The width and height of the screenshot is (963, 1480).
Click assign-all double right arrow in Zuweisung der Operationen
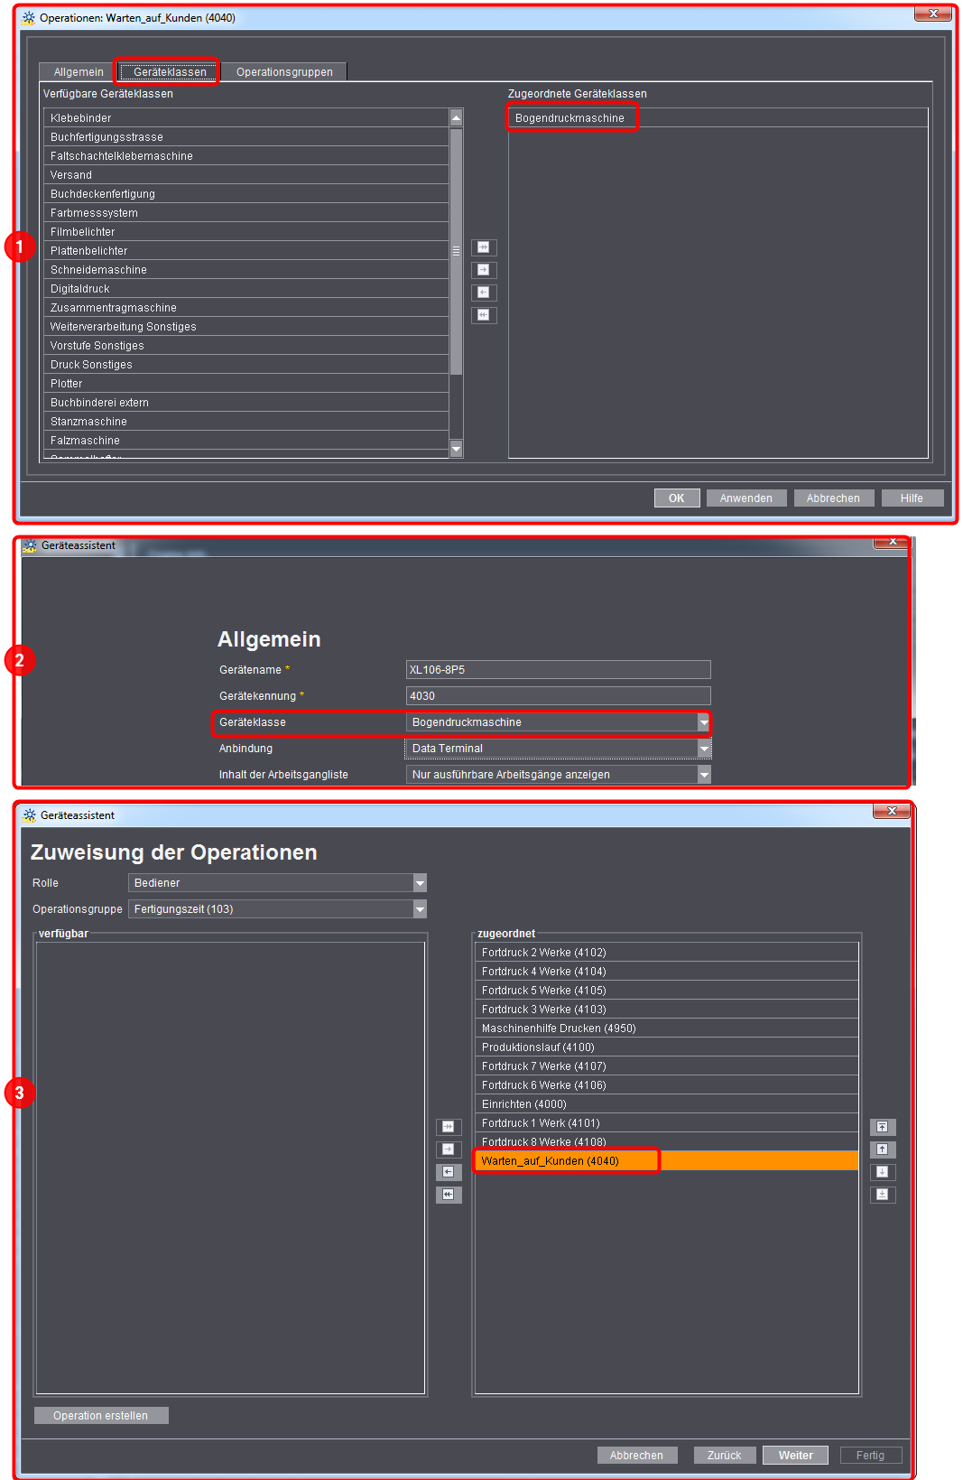click(x=449, y=1127)
